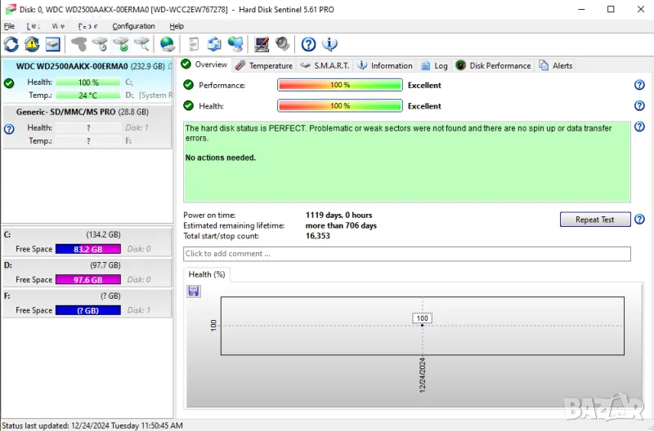Open the Configuration menu
The width and height of the screenshot is (654, 431).
133,26
